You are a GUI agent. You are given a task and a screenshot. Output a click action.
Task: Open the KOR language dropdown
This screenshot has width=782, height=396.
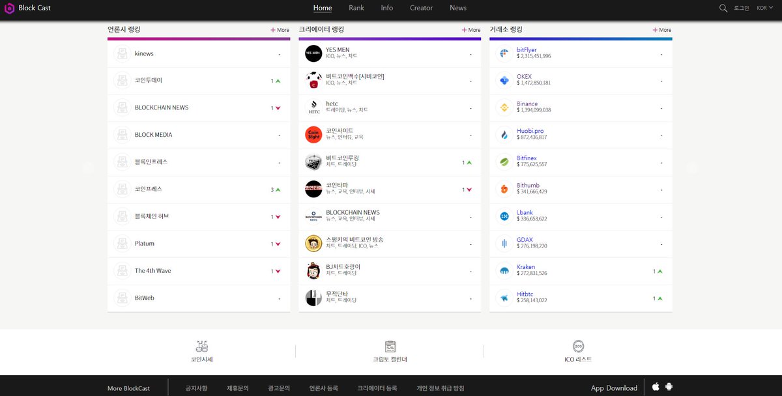coord(765,8)
